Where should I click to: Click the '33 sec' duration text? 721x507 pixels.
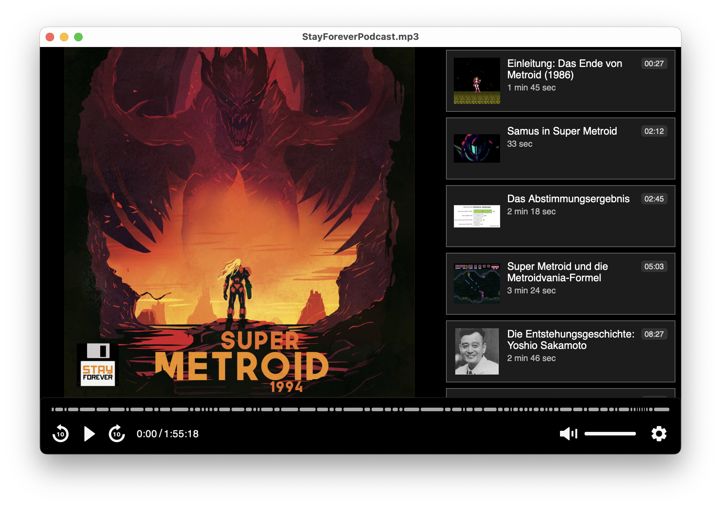point(520,144)
